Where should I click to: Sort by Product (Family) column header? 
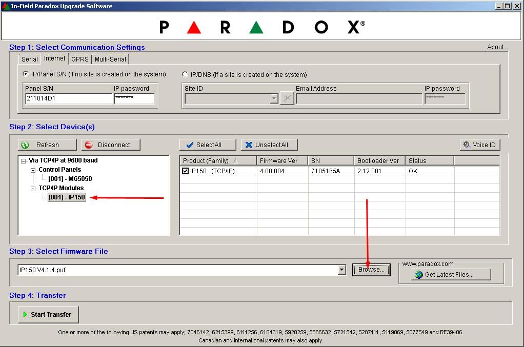pos(218,160)
